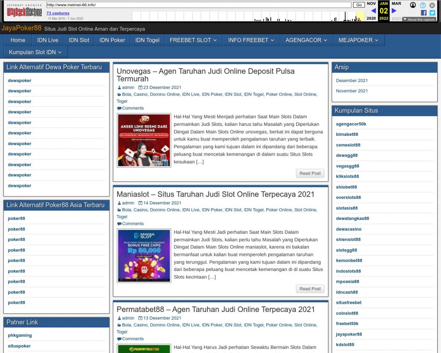Click the Maniaslot post thumbnail image
Screen dimensions: 441x353
coord(144,255)
